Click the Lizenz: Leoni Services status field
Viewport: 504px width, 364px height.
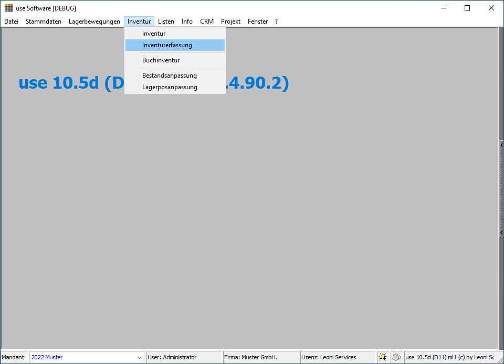click(338, 357)
